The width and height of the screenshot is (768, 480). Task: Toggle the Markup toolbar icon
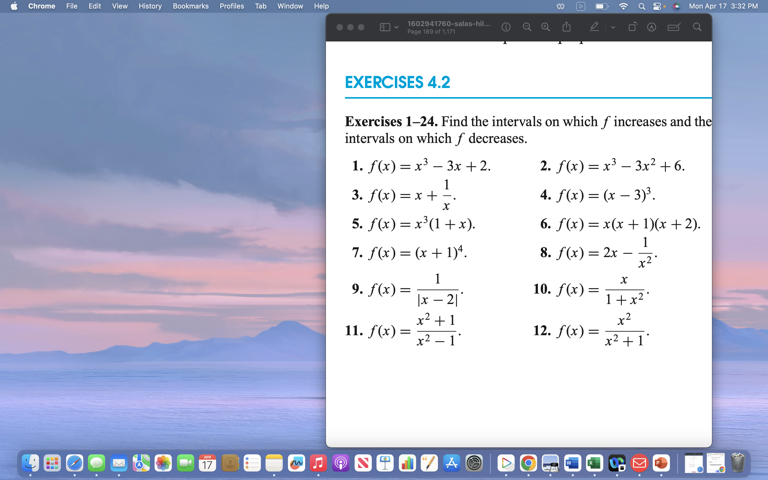click(x=651, y=27)
